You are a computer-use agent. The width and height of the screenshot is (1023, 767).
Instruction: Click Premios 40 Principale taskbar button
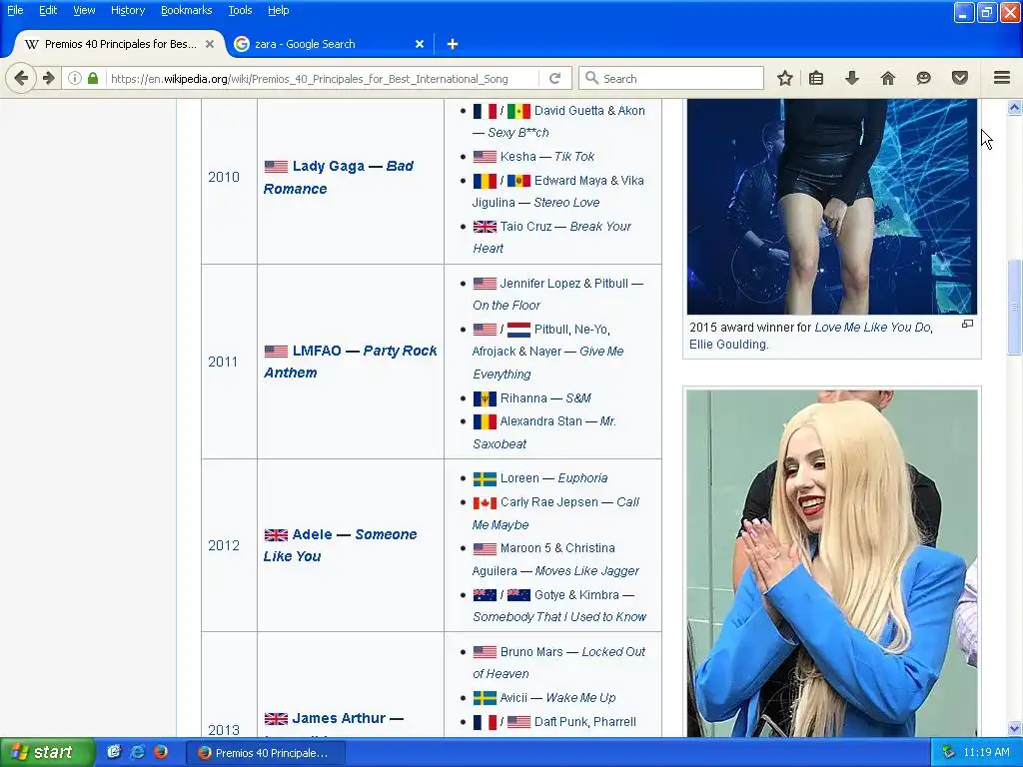[x=265, y=753]
